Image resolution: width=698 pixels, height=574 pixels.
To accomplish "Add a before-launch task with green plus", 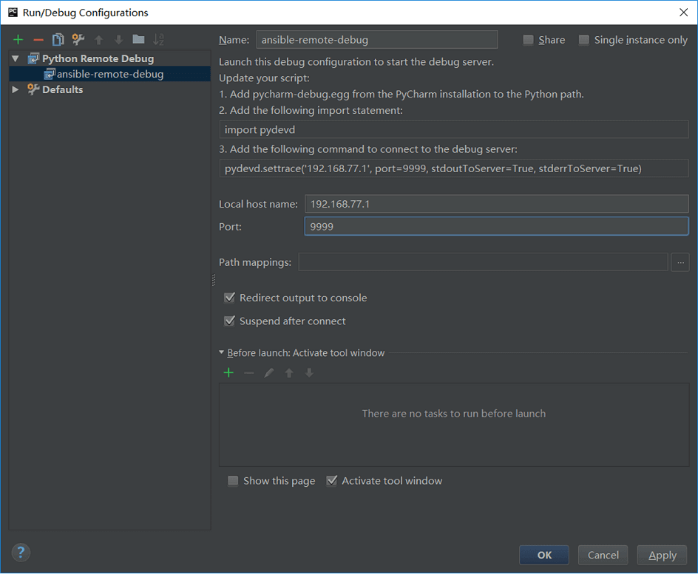I will tap(228, 373).
